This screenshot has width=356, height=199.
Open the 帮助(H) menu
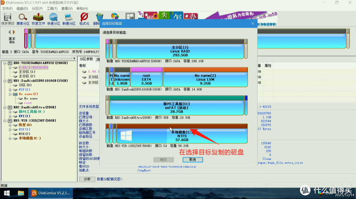point(82,9)
